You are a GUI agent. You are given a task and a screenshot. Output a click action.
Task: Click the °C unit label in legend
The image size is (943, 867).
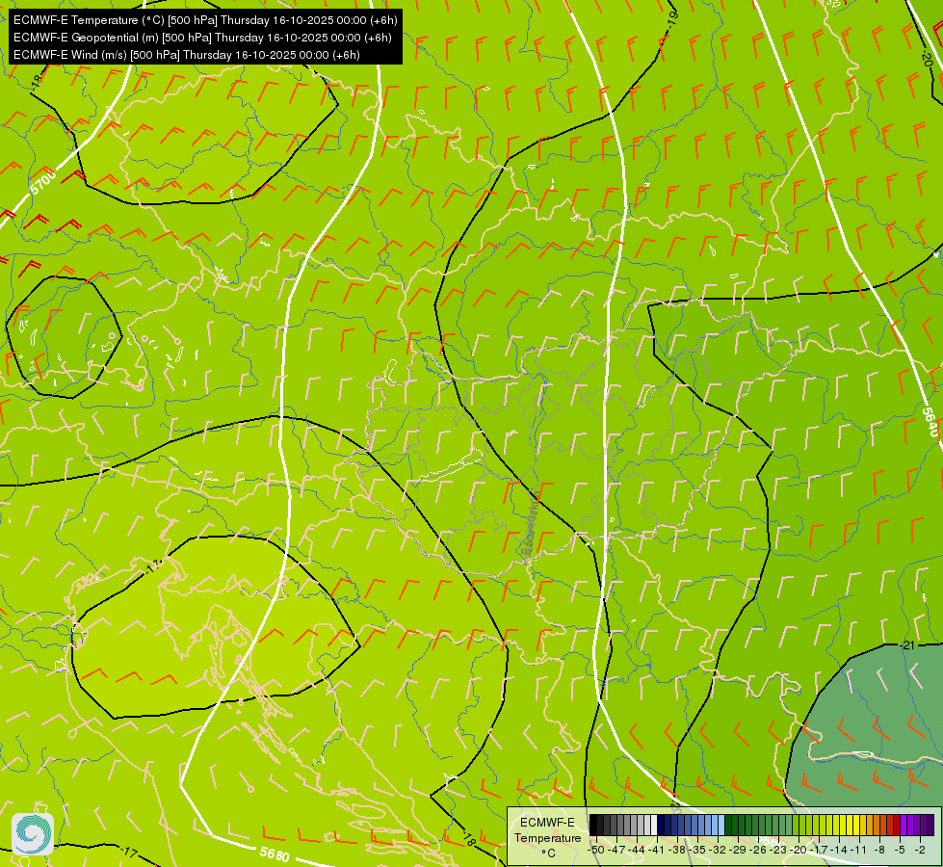(x=548, y=854)
